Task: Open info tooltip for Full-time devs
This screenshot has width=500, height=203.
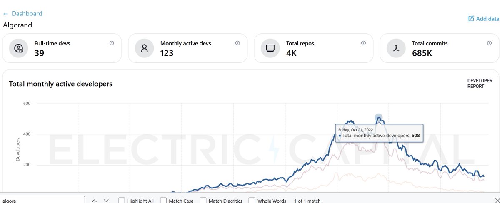Action: 112,43
